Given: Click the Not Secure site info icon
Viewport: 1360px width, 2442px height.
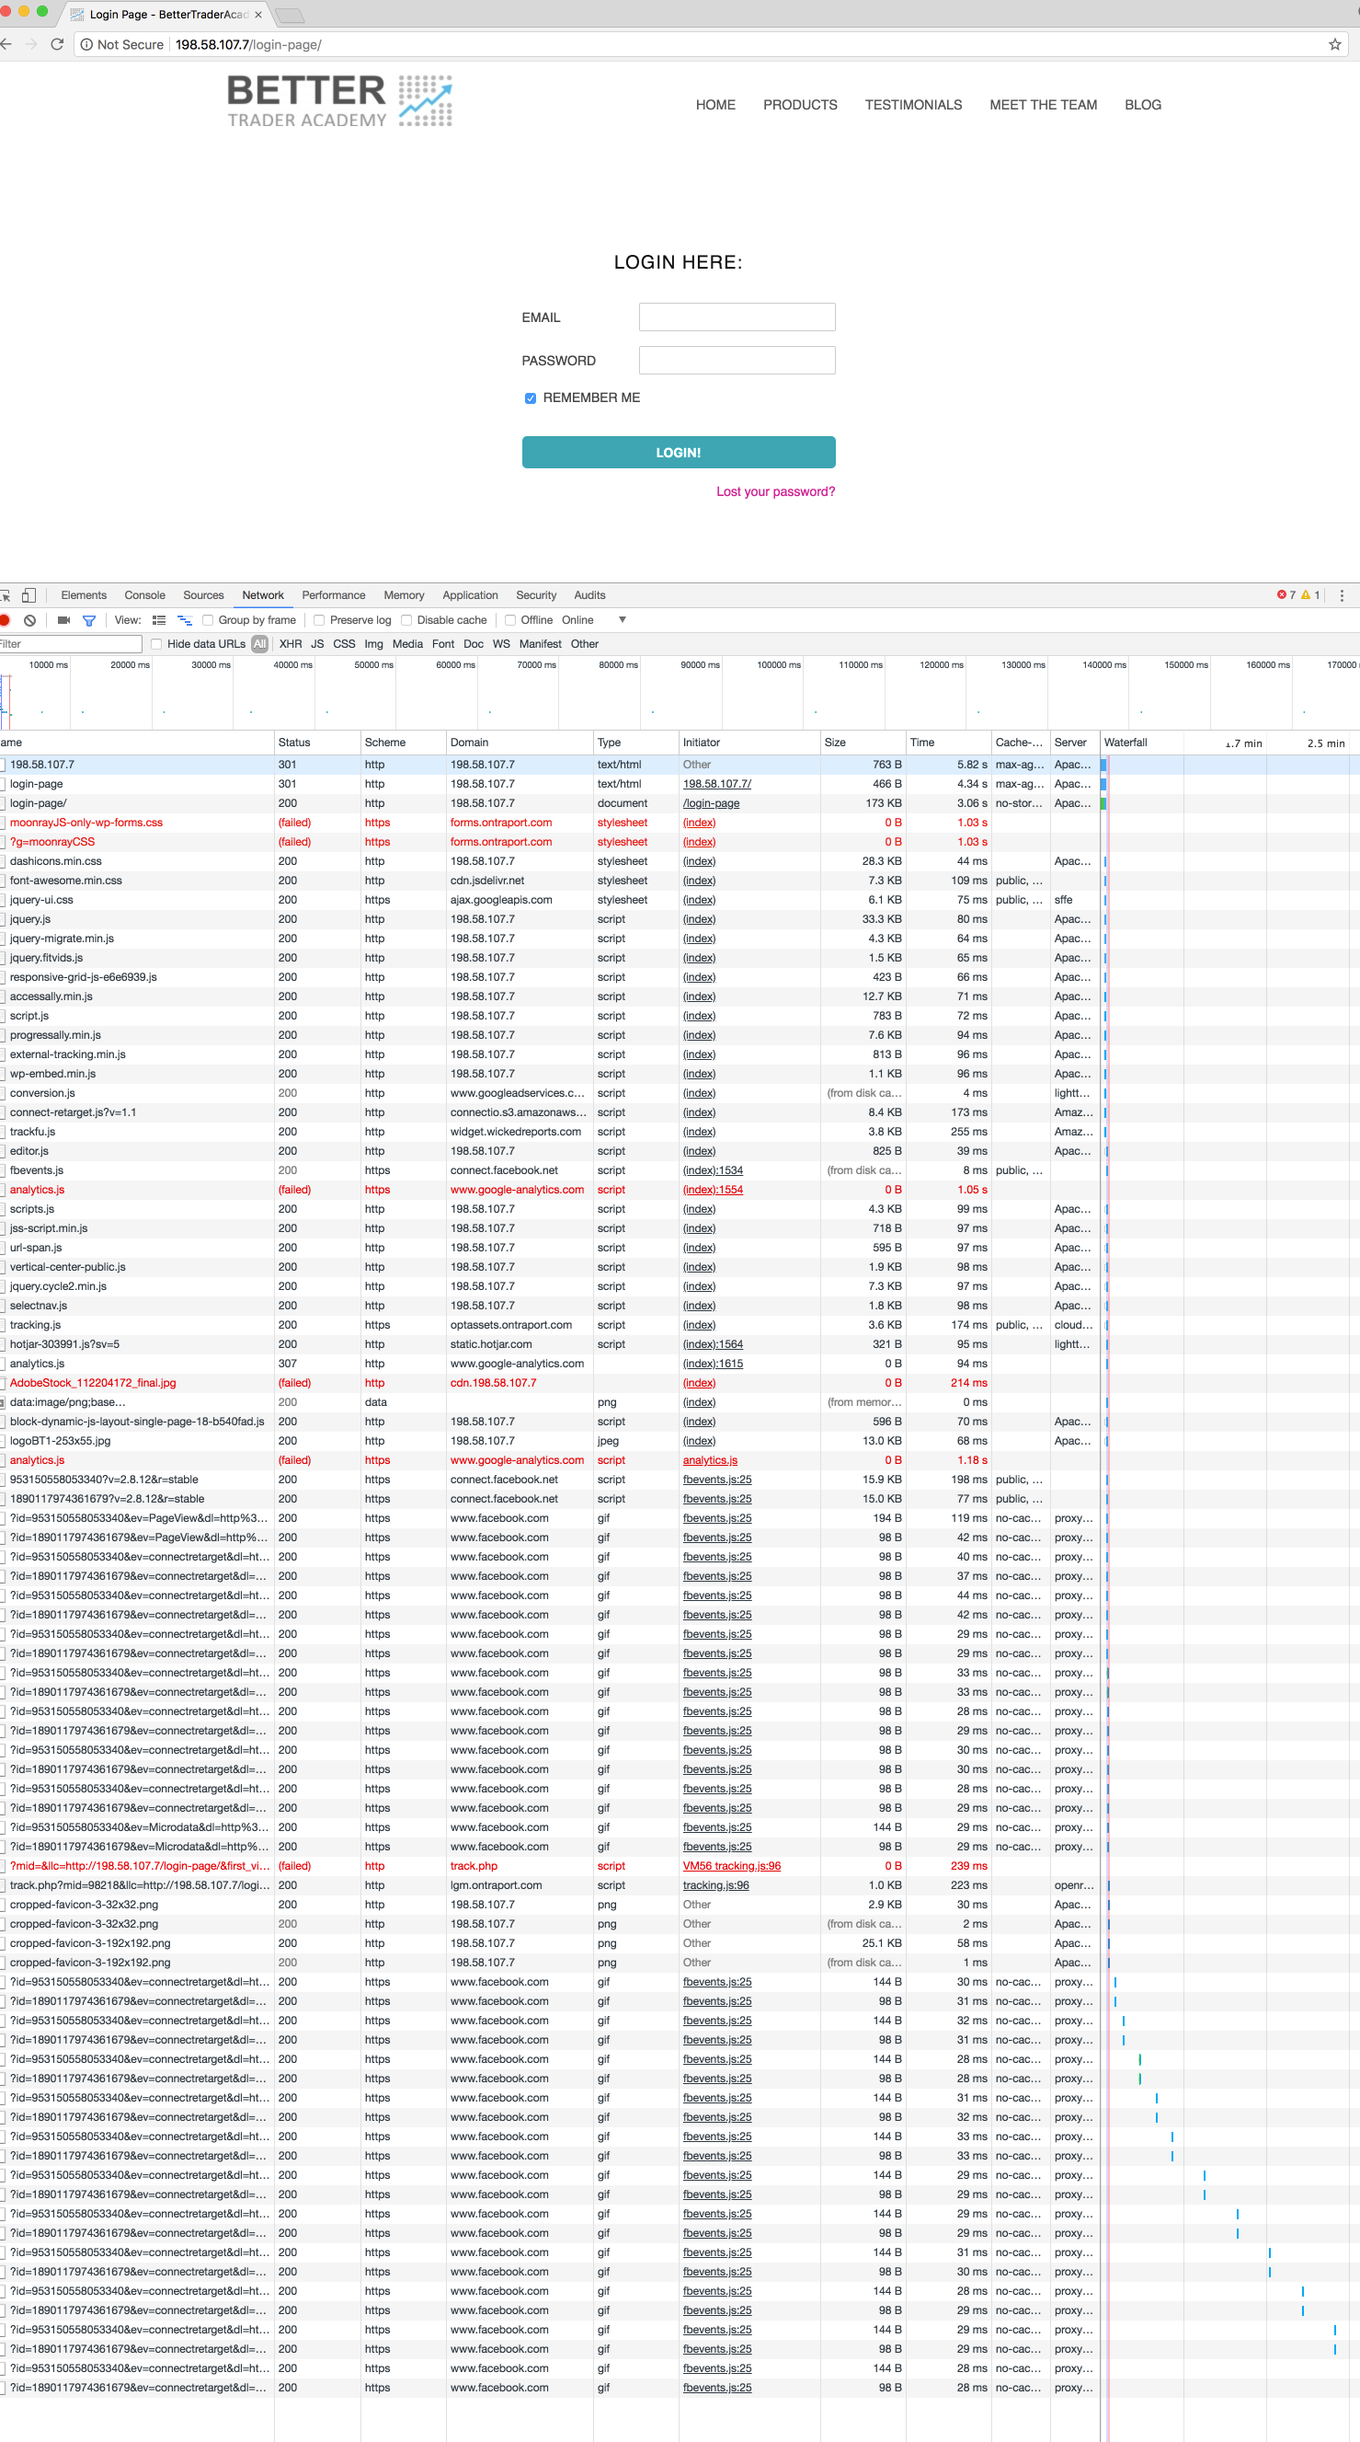Looking at the screenshot, I should click(x=86, y=44).
